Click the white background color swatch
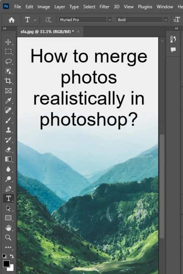 11,268
